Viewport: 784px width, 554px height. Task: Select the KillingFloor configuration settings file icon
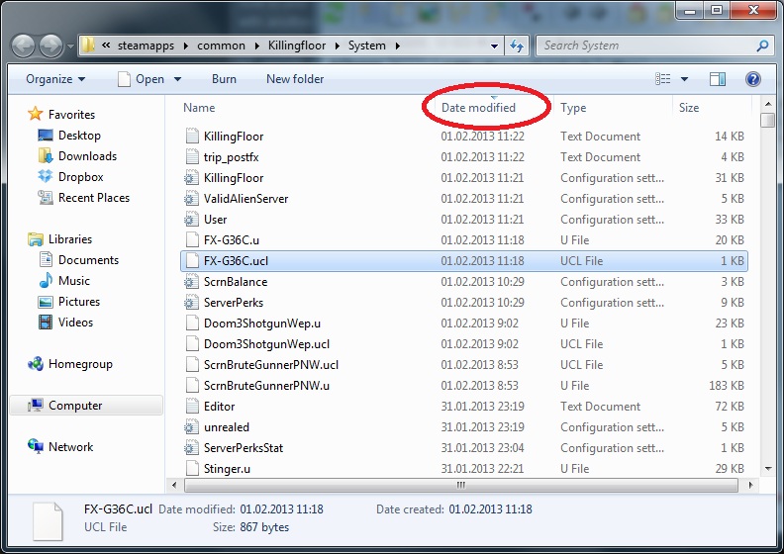click(193, 178)
